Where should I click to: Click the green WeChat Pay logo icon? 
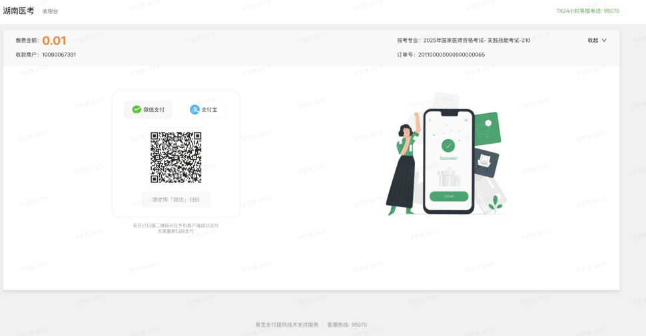(x=137, y=110)
